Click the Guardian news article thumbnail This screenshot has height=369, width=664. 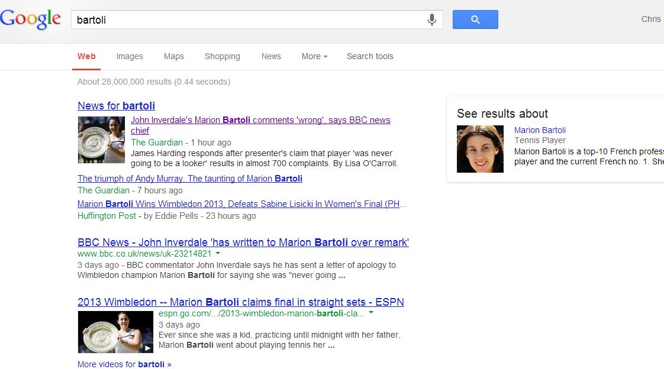pos(101,140)
